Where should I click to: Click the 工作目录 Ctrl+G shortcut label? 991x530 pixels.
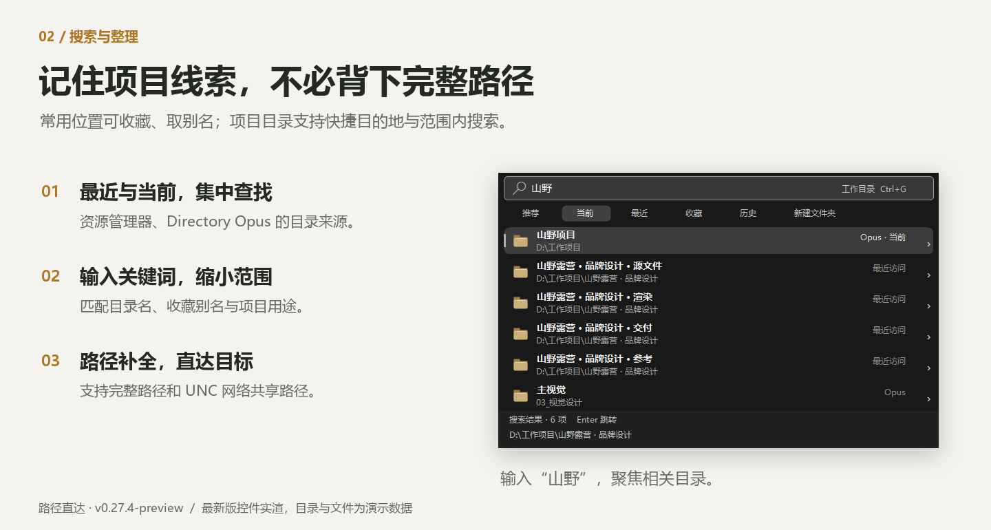click(874, 189)
